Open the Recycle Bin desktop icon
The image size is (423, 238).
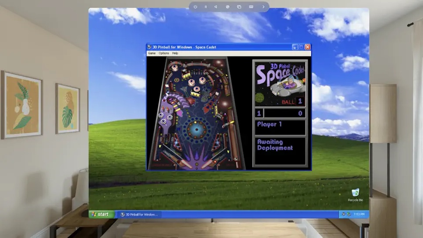[x=355, y=193]
